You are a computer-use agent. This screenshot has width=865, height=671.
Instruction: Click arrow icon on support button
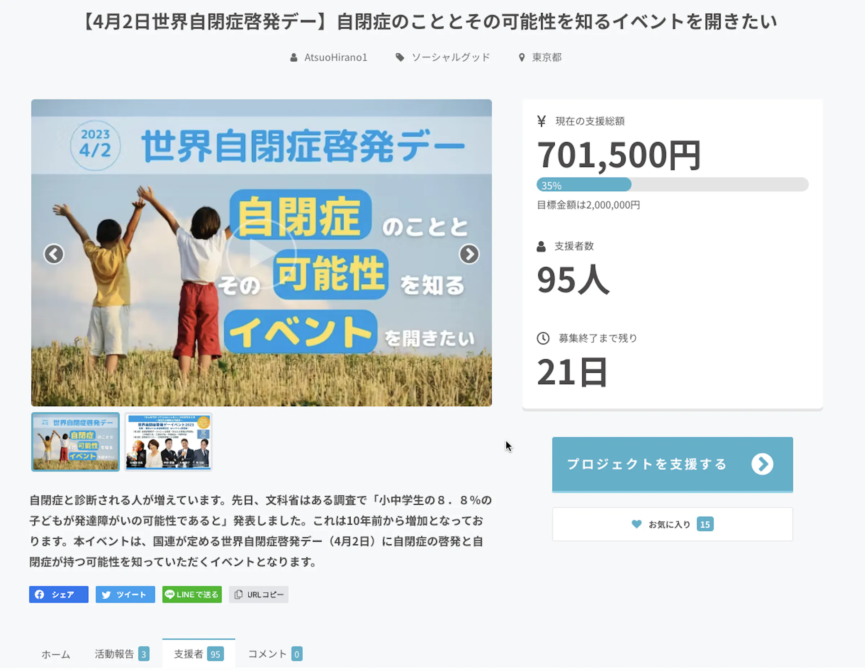click(x=762, y=464)
